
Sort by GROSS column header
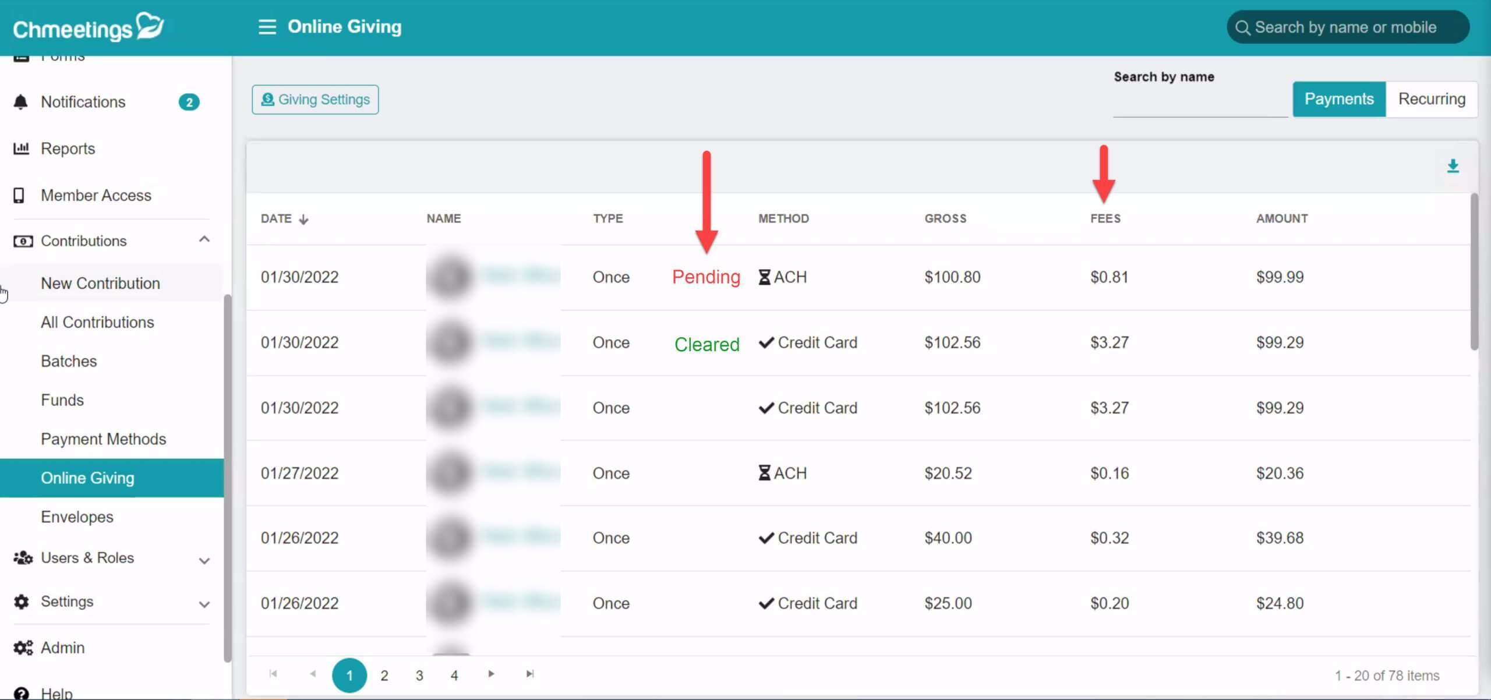coord(945,218)
